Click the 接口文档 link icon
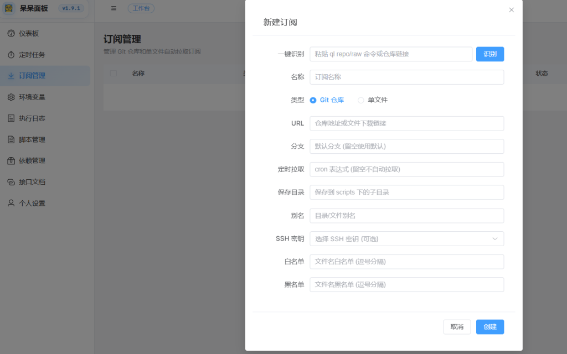The image size is (567, 354). pyautogui.click(x=11, y=182)
